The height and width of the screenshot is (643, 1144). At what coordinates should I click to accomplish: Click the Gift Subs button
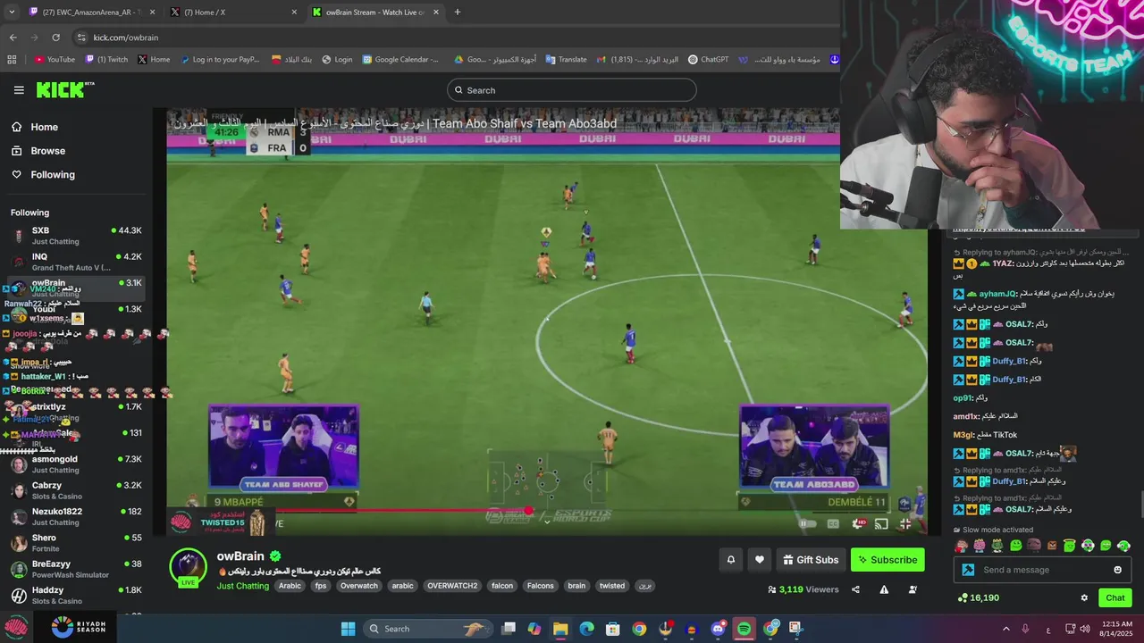point(811,560)
